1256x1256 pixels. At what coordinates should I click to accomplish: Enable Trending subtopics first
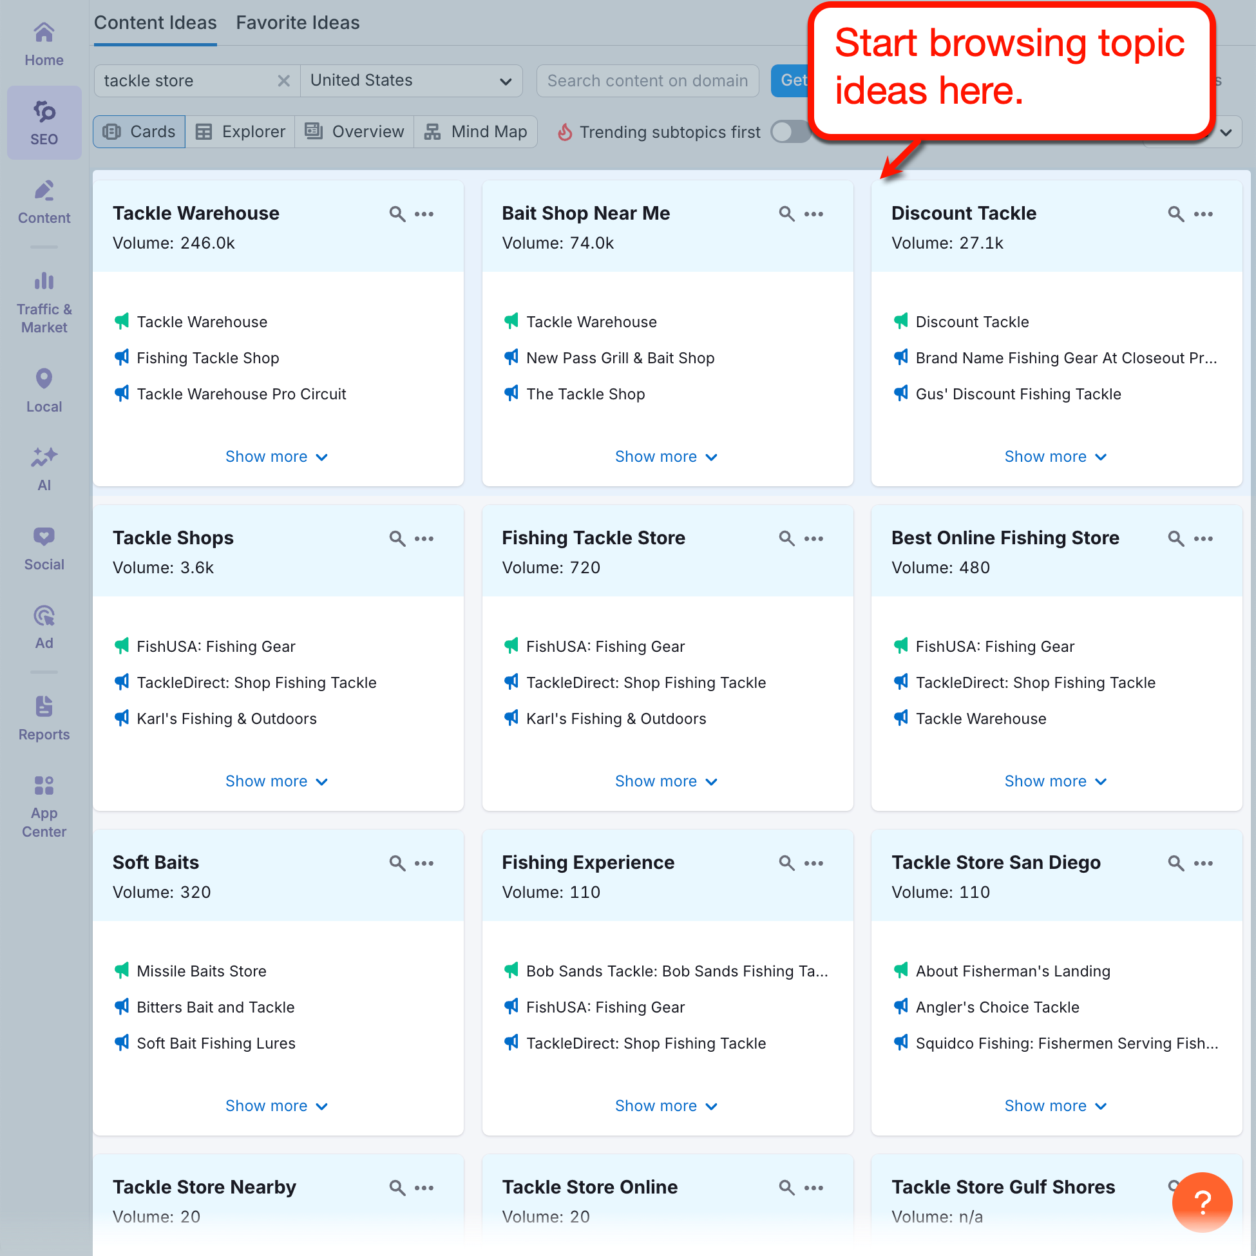click(x=790, y=131)
